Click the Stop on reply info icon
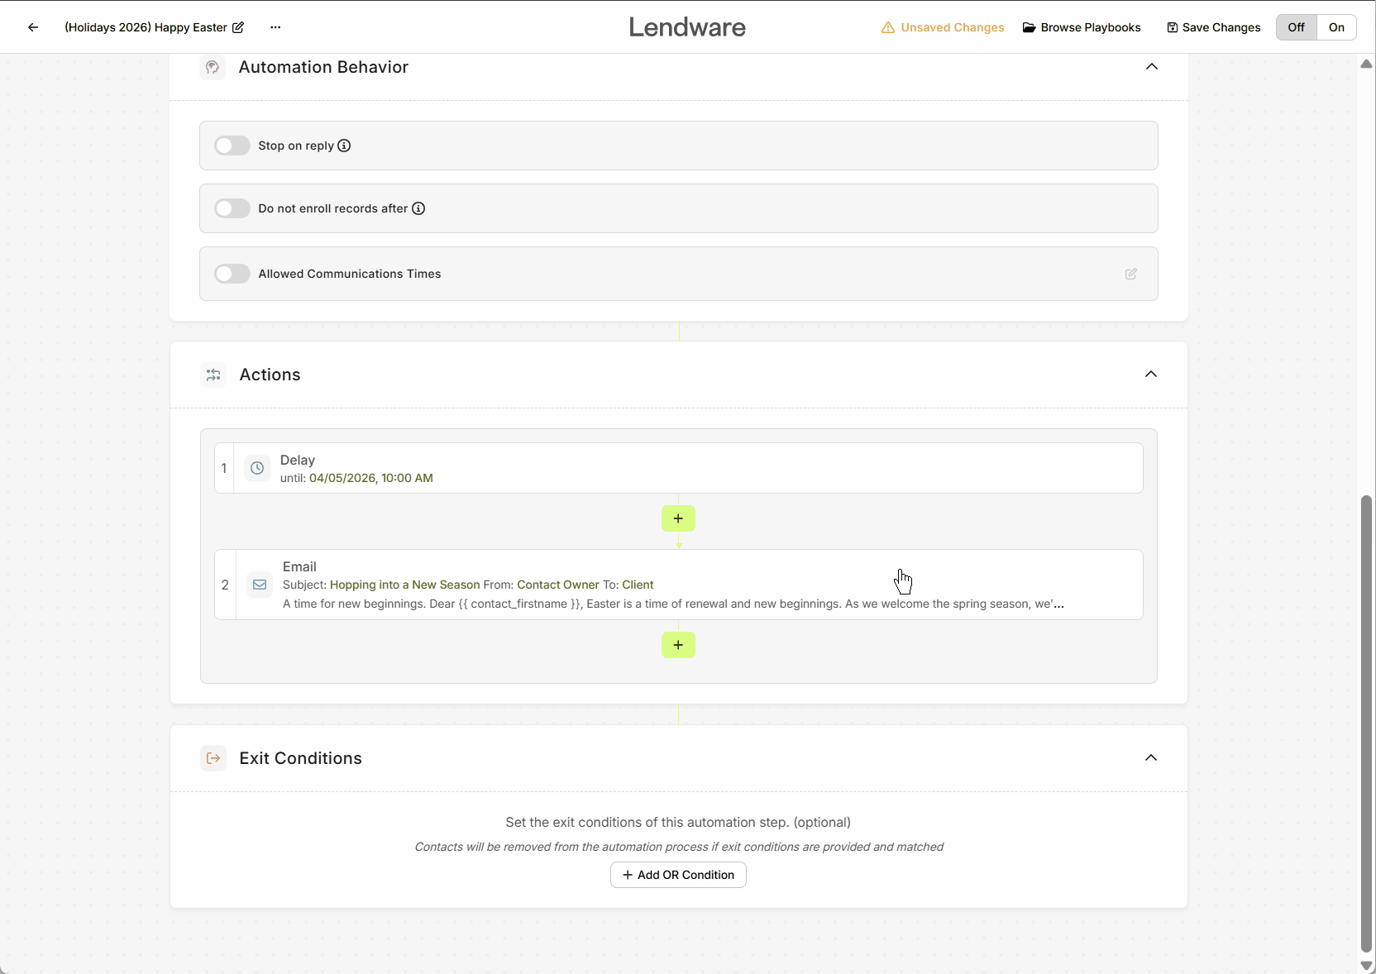 [344, 146]
